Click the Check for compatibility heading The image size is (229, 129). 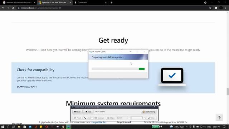[x=35, y=70]
